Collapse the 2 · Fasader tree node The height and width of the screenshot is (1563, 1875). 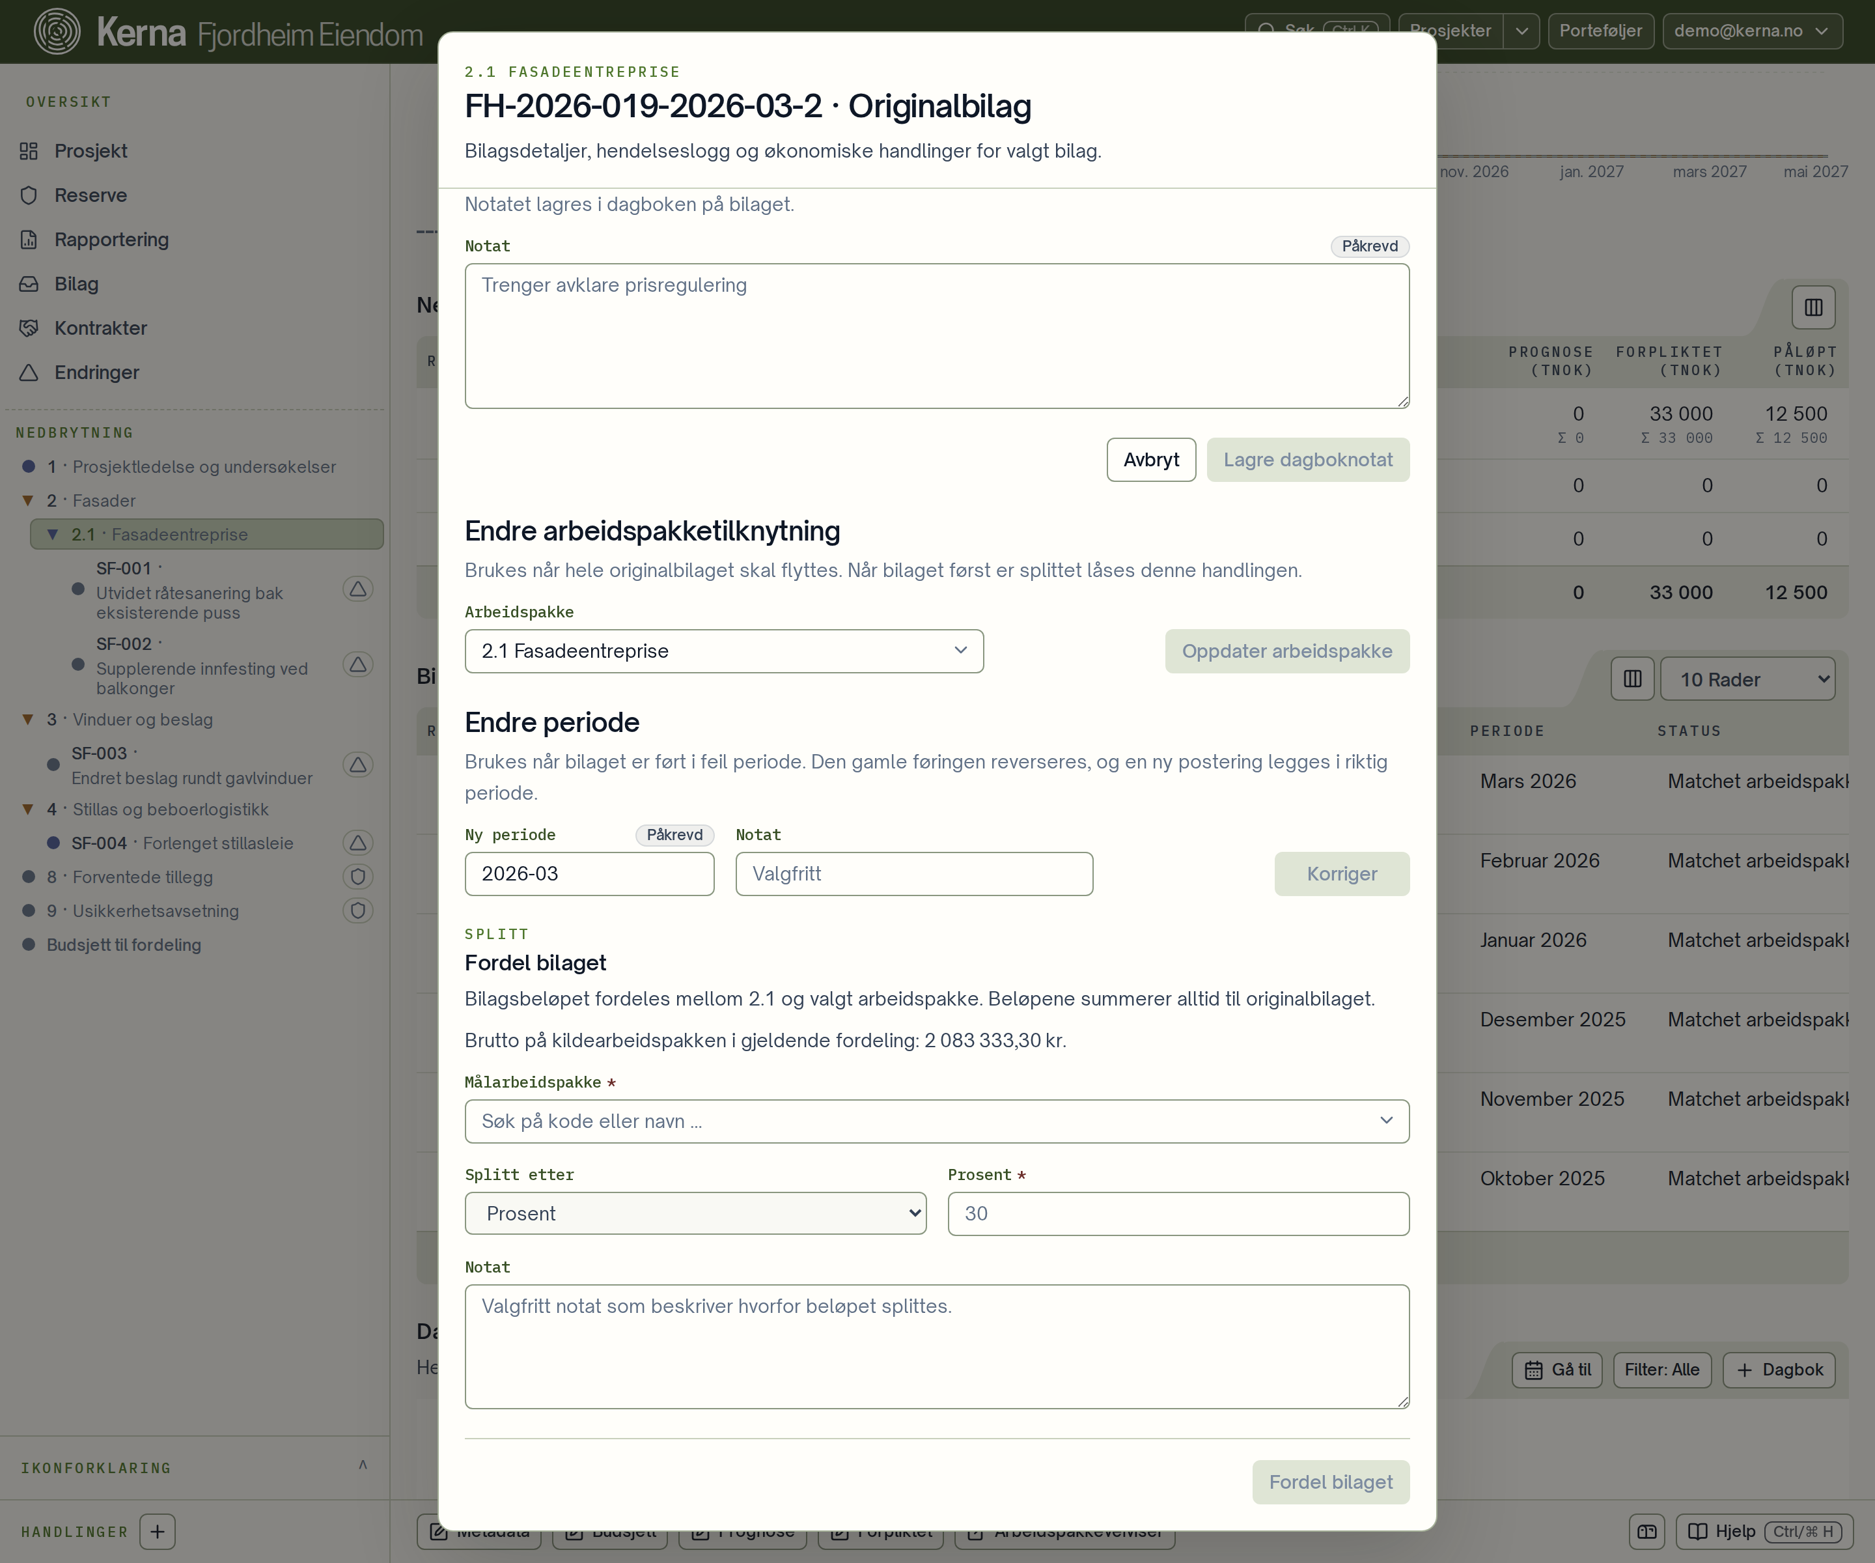[28, 501]
